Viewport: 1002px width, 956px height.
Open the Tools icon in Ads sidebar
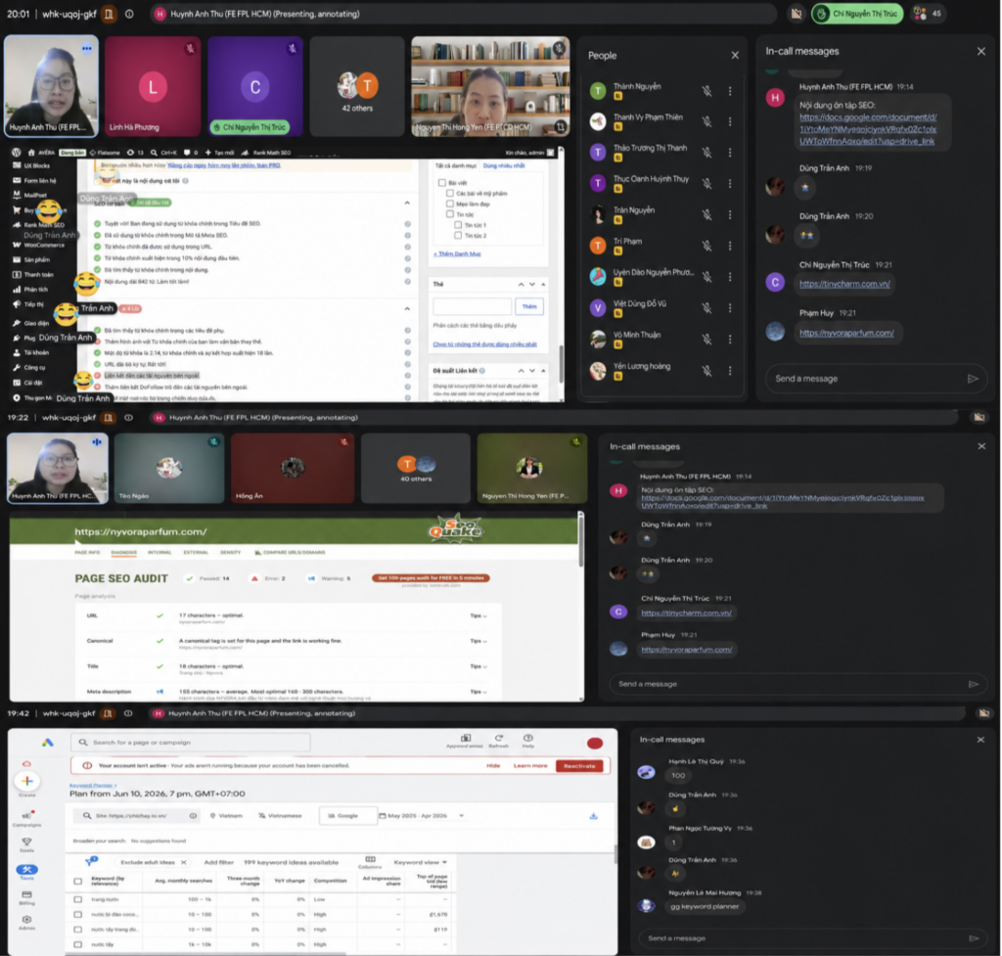26,870
